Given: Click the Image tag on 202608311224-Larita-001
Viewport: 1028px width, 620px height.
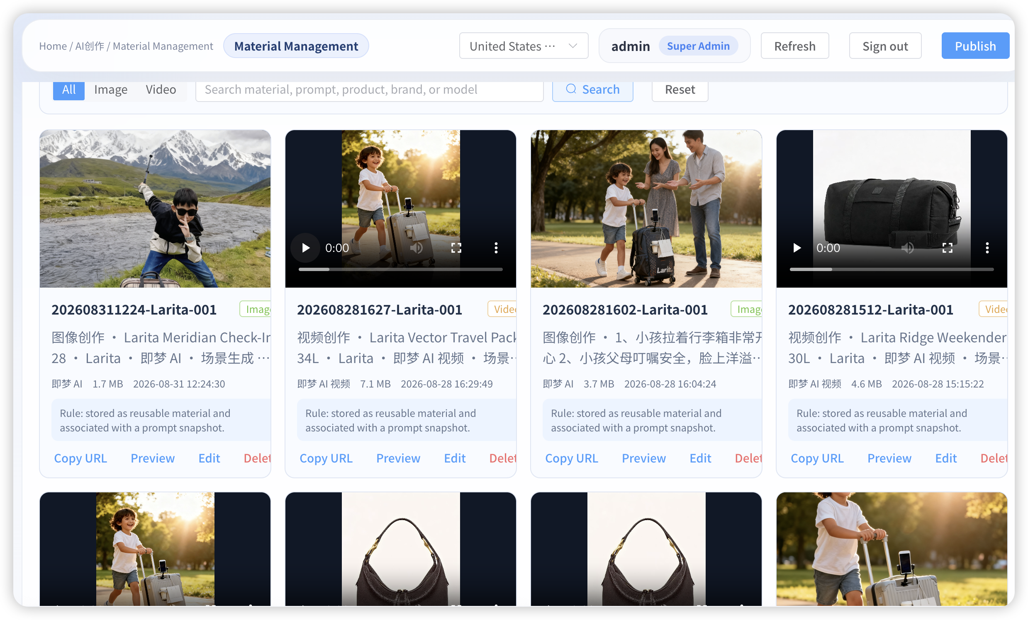Looking at the screenshot, I should (255, 309).
